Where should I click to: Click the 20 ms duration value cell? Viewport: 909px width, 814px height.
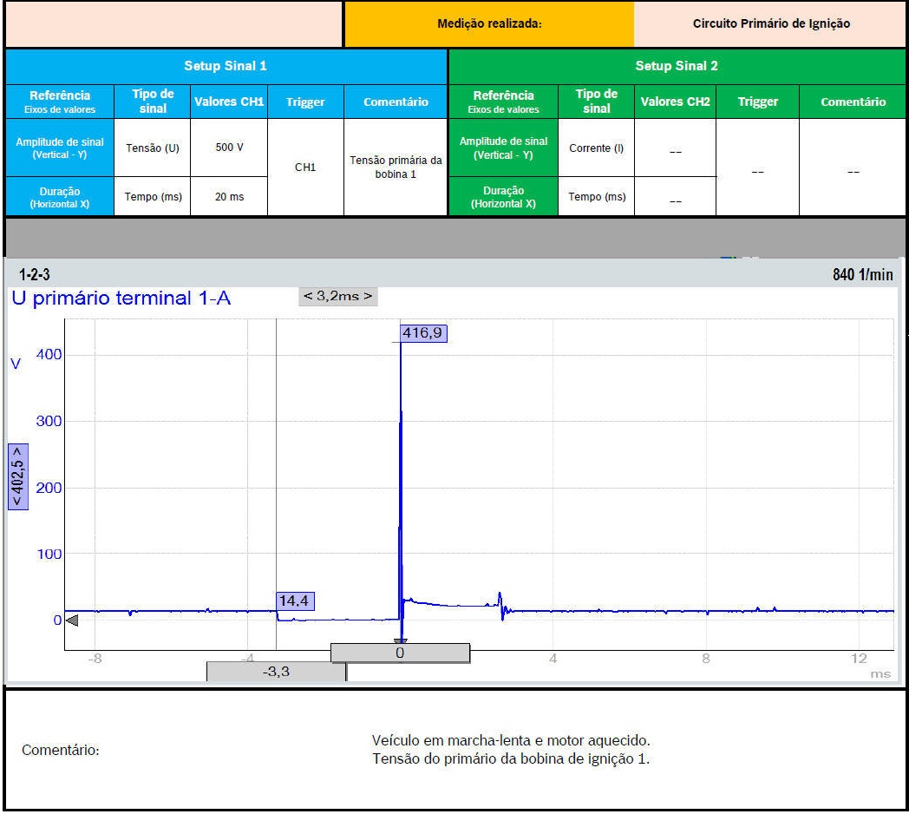[229, 197]
